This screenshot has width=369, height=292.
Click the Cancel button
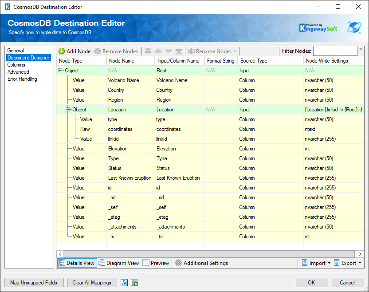coord(348,282)
